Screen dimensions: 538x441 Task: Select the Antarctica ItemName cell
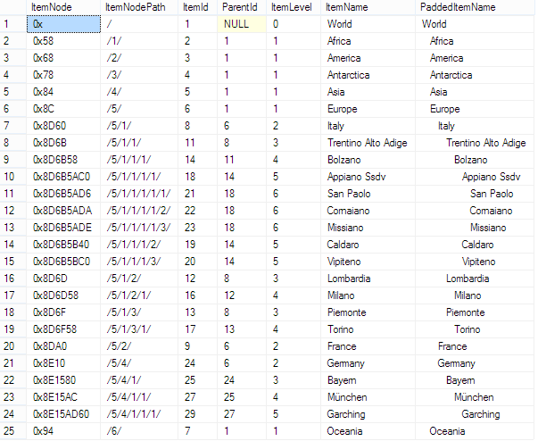click(x=368, y=75)
